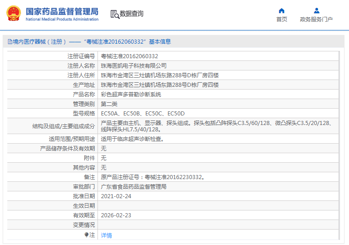Image resolution: width=349 pixels, height=245 pixels.
Task: Click registration number 粤械注准20162060332 value
Action: pyautogui.click(x=129, y=56)
